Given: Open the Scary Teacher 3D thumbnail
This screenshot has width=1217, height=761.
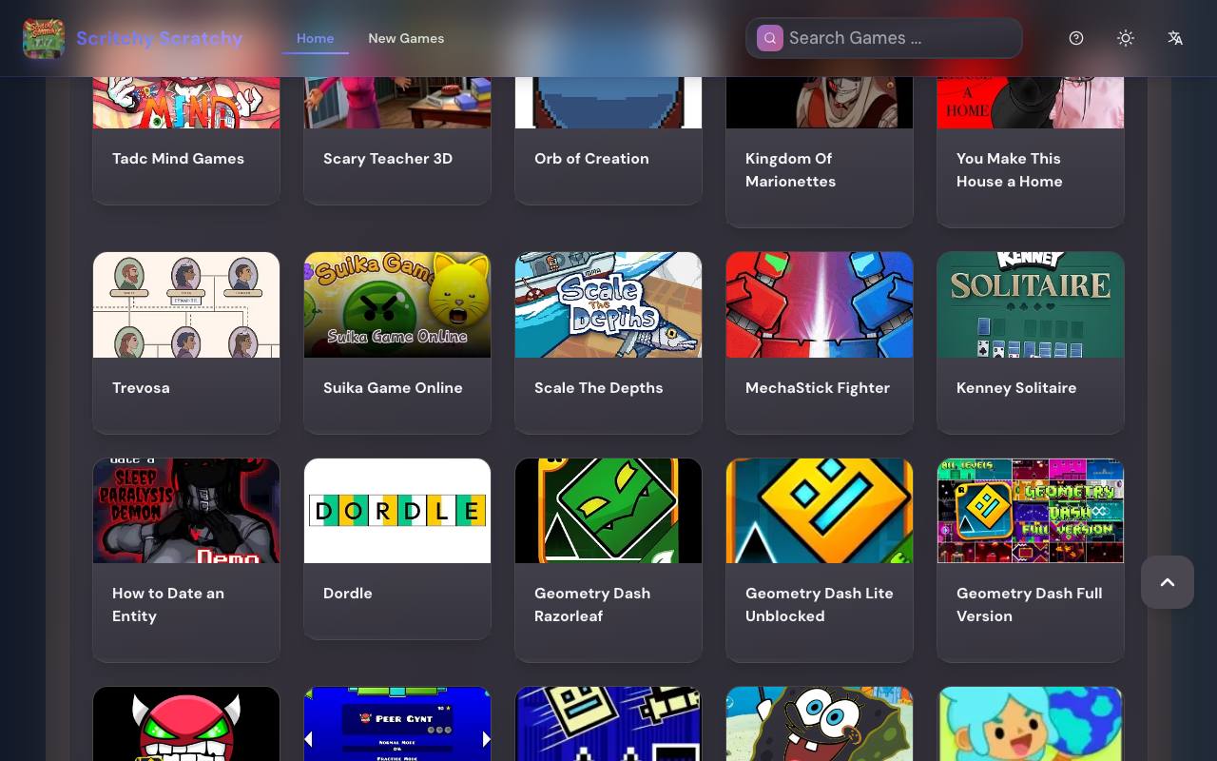Looking at the screenshot, I should (397, 102).
